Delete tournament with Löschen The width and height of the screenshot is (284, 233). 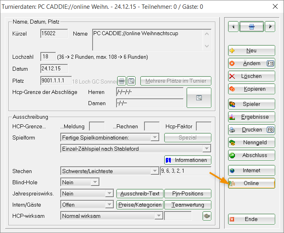pos(252,76)
